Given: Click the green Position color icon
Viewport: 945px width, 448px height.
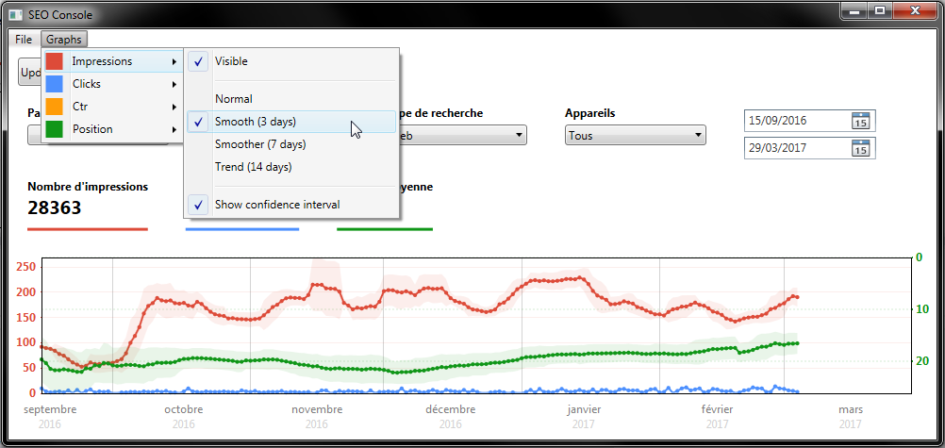Looking at the screenshot, I should [x=55, y=129].
